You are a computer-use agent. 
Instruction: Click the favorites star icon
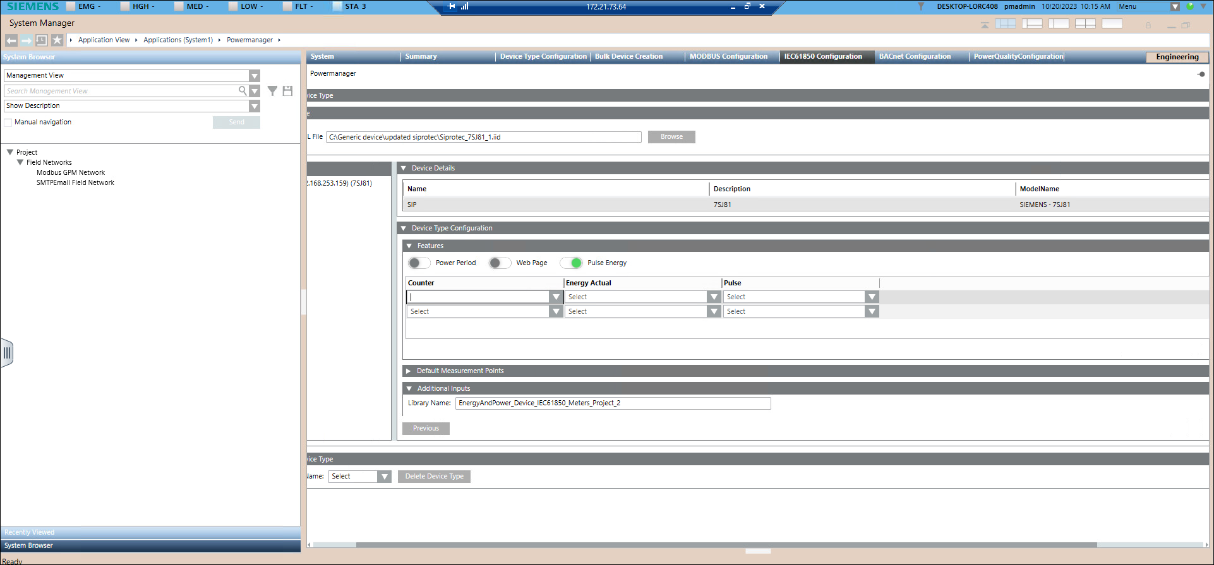tap(57, 40)
